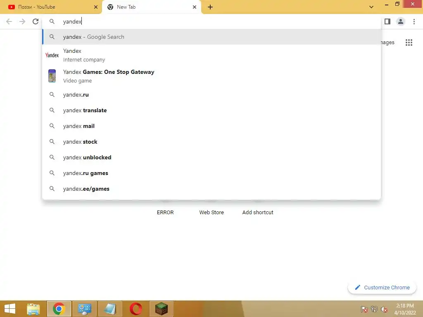The height and width of the screenshot is (317, 423).
Task: Open the notepad taskbar icon
Action: click(110, 309)
